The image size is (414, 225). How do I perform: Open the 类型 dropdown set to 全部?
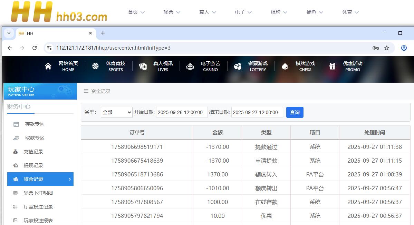[x=117, y=112]
